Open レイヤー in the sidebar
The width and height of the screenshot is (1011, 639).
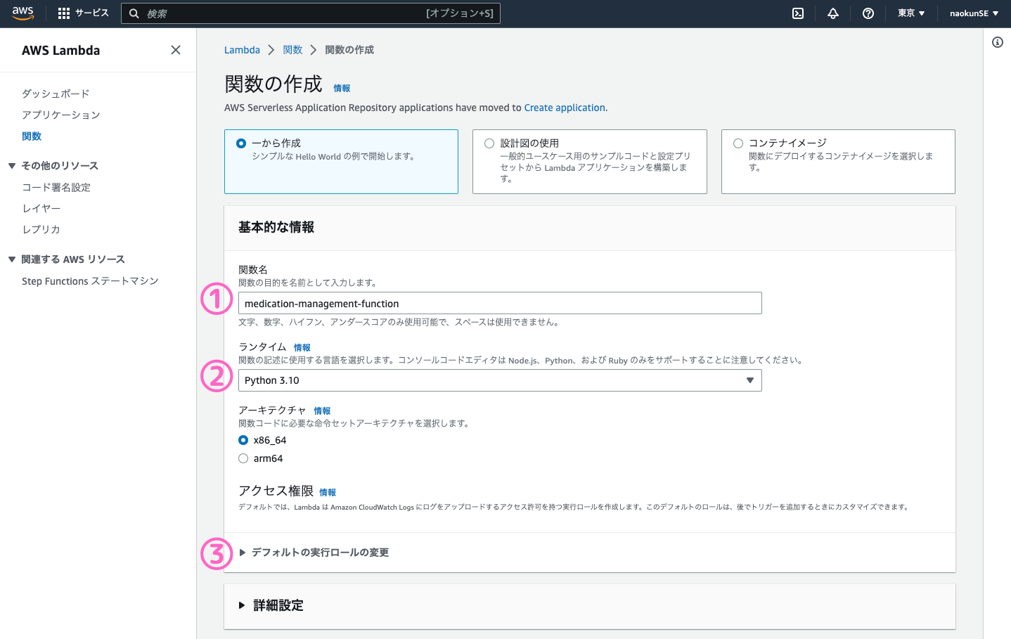[x=41, y=209]
